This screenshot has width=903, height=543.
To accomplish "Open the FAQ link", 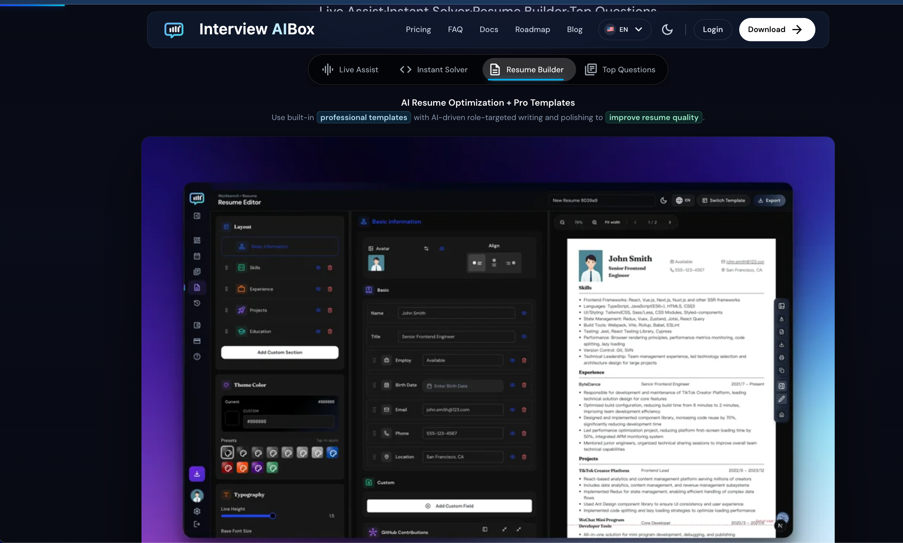I will pyautogui.click(x=455, y=30).
